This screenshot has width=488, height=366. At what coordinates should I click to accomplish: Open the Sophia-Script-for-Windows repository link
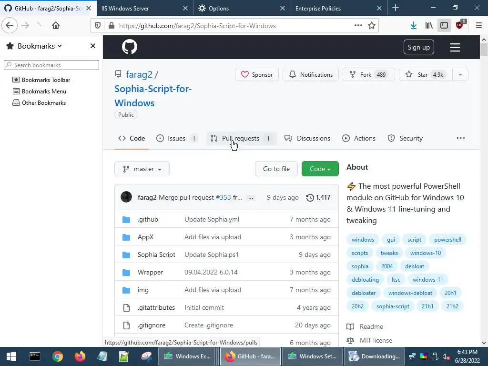(x=153, y=96)
